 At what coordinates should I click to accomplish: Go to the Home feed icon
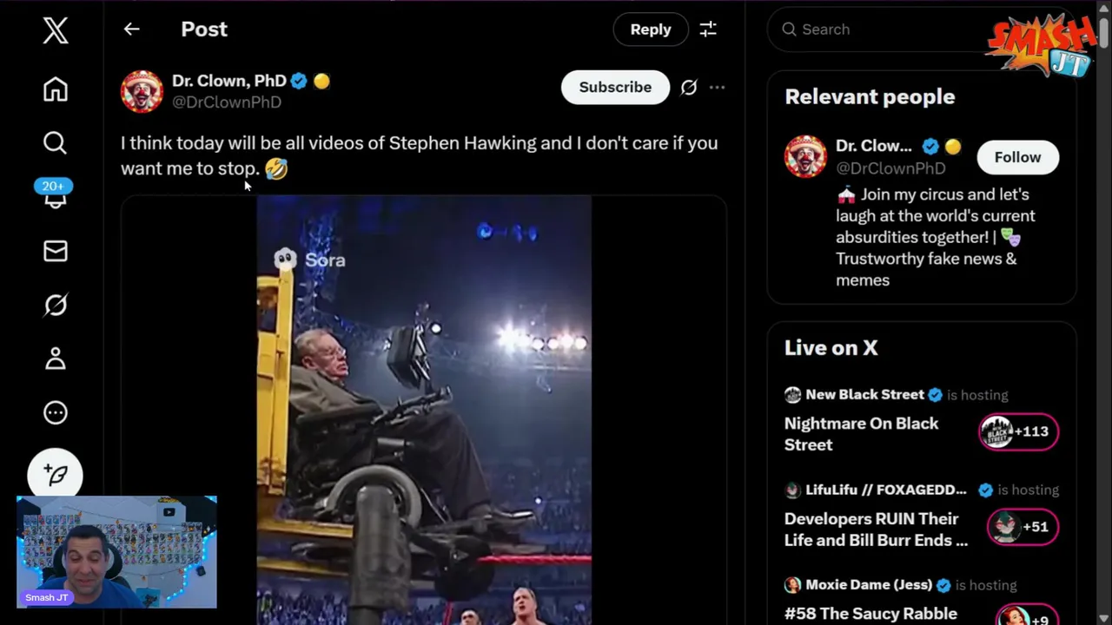(56, 89)
